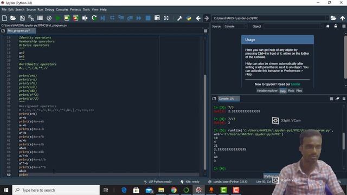Click the editor vertical scrollbar
The height and width of the screenshot is (195, 347).
click(205, 122)
